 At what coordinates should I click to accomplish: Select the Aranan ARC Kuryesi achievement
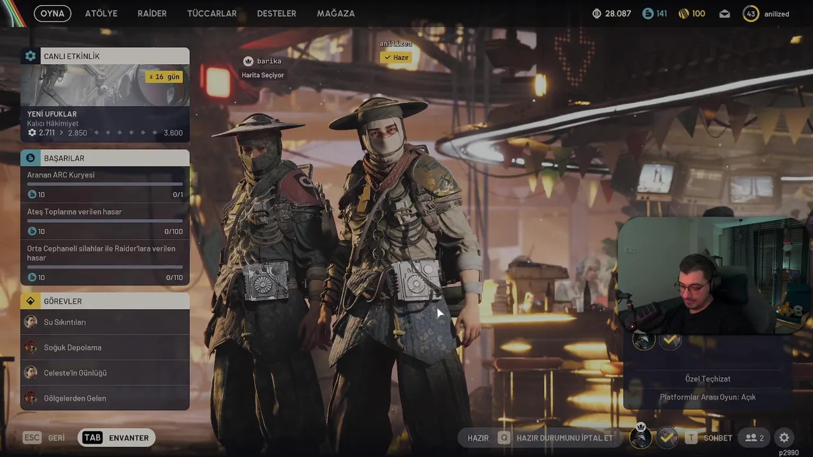[105, 185]
